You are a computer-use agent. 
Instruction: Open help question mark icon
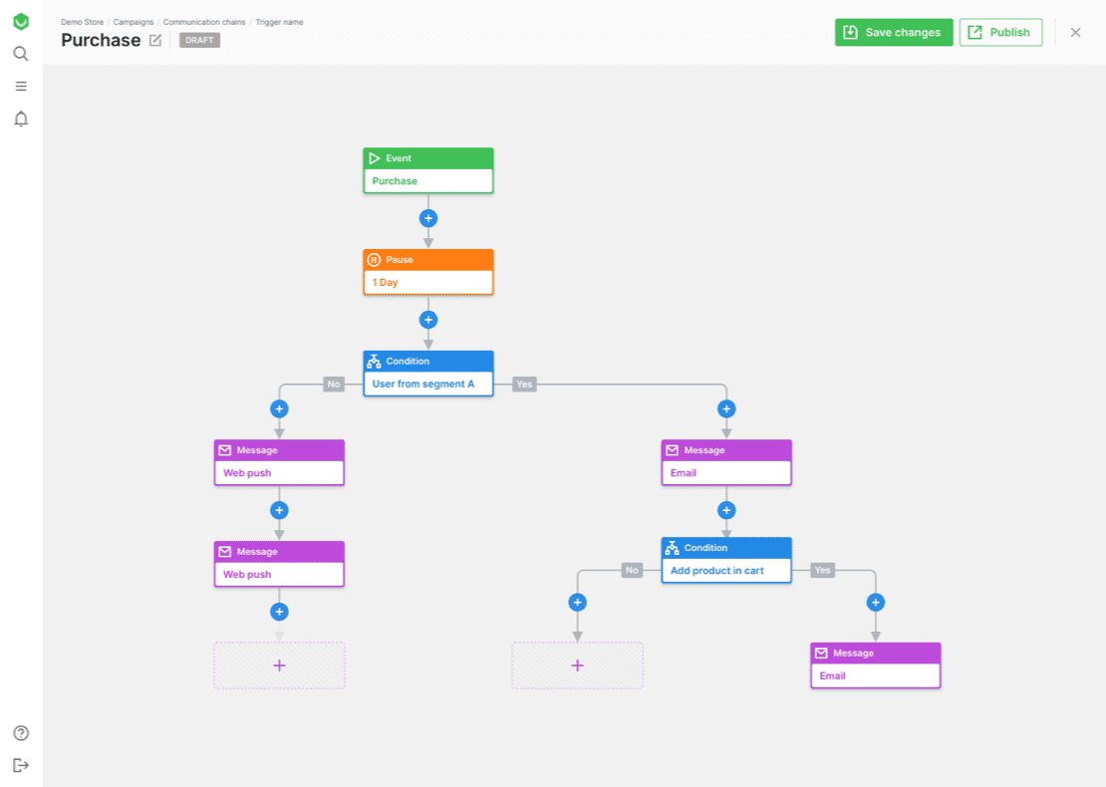[21, 732]
